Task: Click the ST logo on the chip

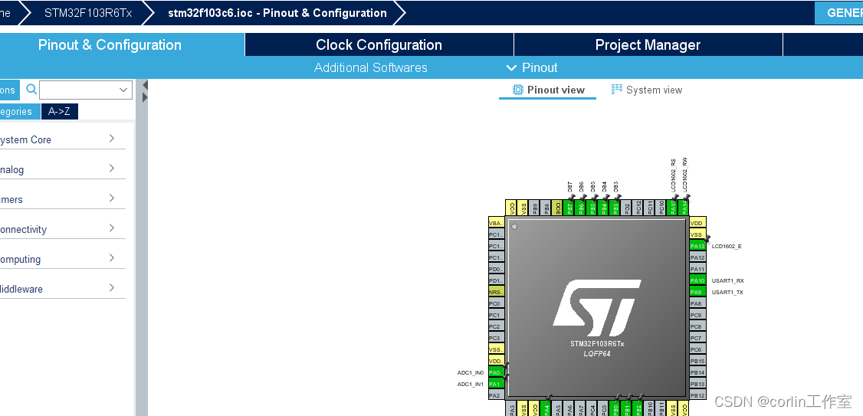Action: click(x=597, y=308)
